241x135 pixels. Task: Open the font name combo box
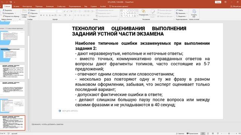[48, 11]
